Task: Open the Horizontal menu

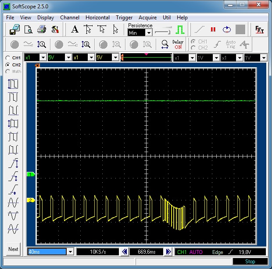Action: coord(97,18)
